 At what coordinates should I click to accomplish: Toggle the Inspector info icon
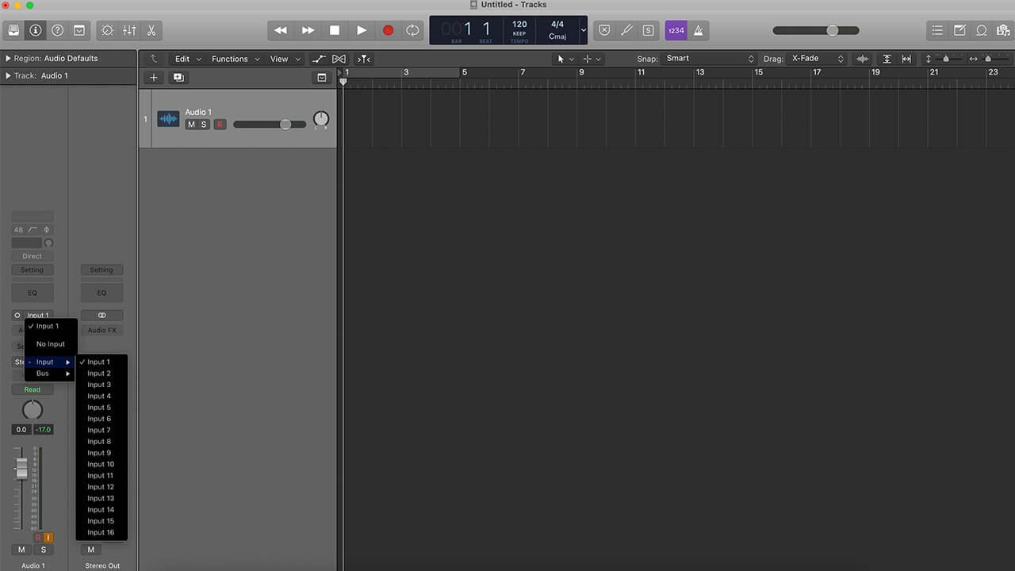[36, 30]
